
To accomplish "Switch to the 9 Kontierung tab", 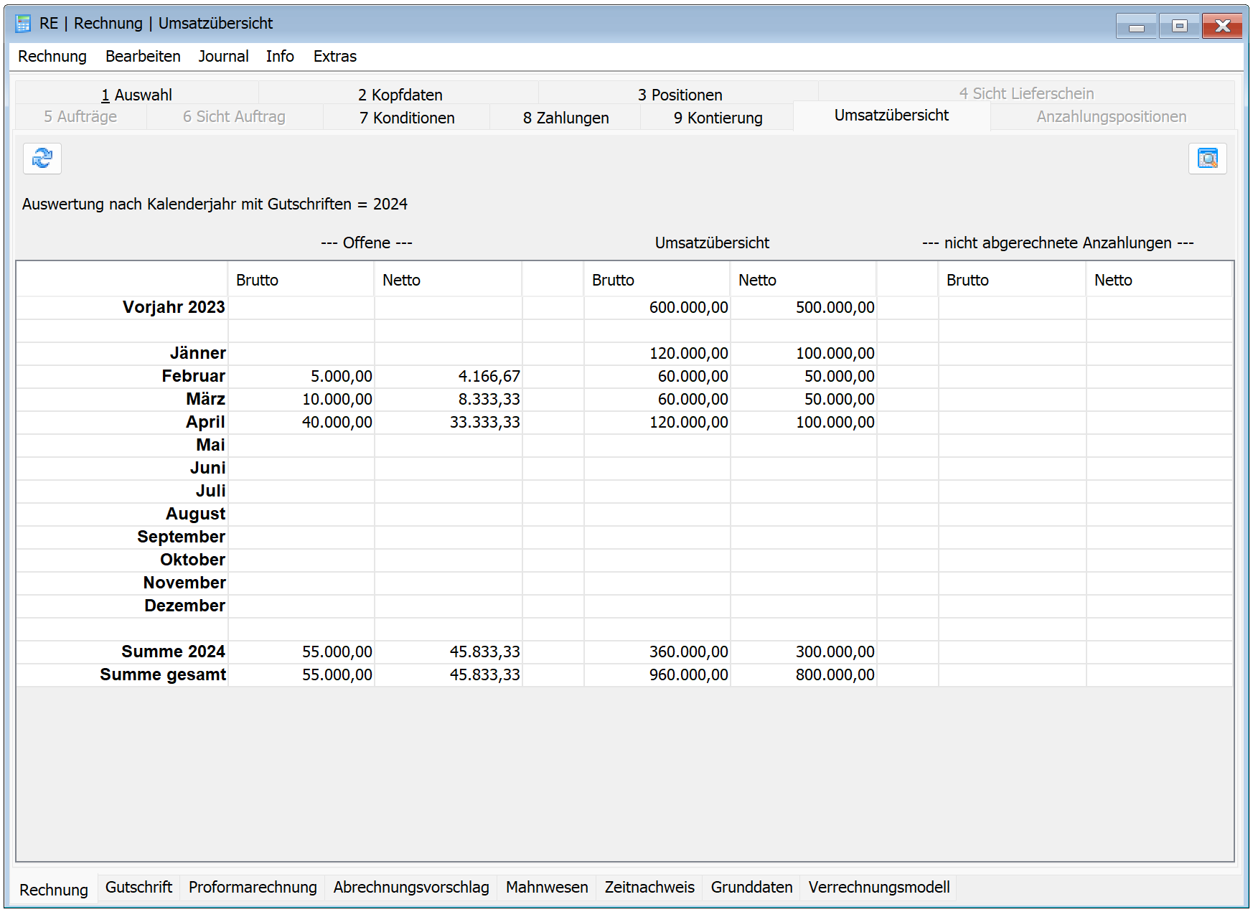I will [x=718, y=118].
